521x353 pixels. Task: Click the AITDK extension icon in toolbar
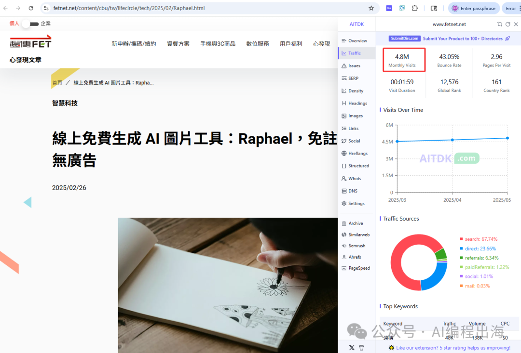(389, 8)
